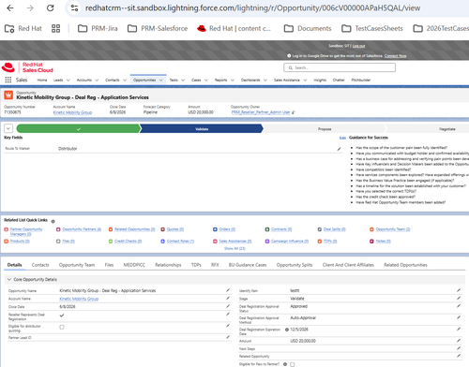Toggle Eligible for Pass to Partner checkbox
This screenshot has height=367, width=469.
[x=293, y=364]
